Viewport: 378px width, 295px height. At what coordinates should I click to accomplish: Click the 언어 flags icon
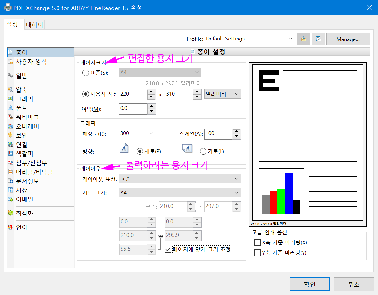10,227
